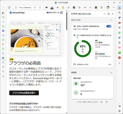Open sidebar settings gear at bottom
This screenshot has height=114, width=123.
click(x=119, y=111)
